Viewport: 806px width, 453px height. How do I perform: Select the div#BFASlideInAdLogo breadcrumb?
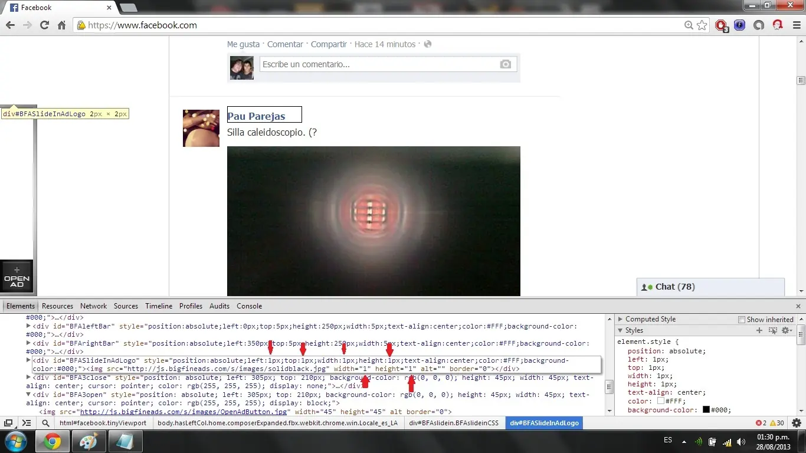[544, 423]
